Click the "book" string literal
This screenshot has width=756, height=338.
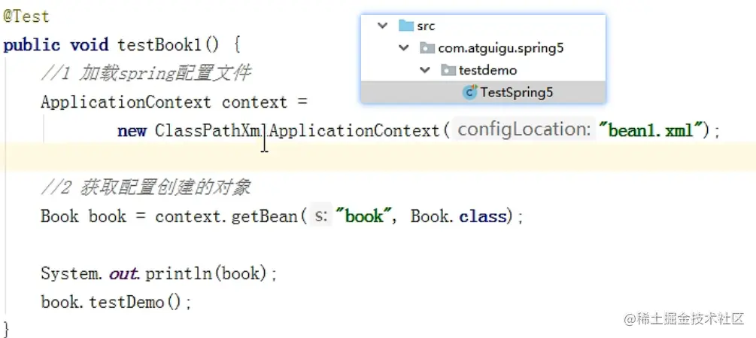click(x=363, y=216)
